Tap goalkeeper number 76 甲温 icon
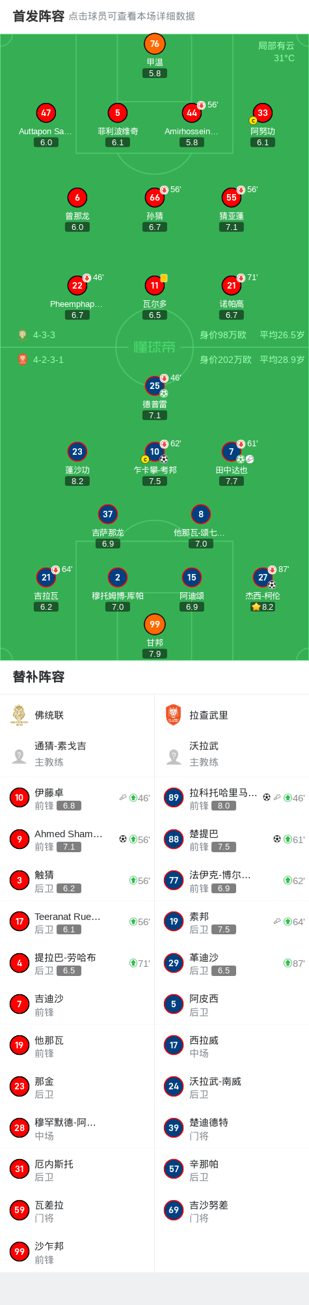This screenshot has width=309, height=1305. tap(155, 44)
